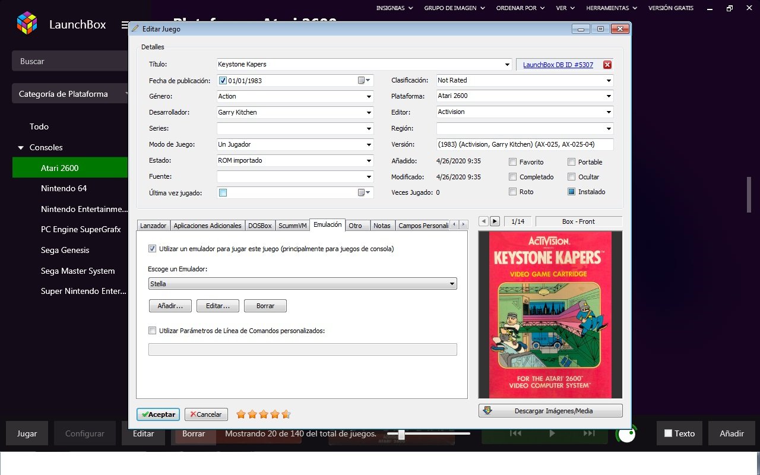Screen dimensions: 760x475
Task: Check the Portable checkbox
Action: 572,162
